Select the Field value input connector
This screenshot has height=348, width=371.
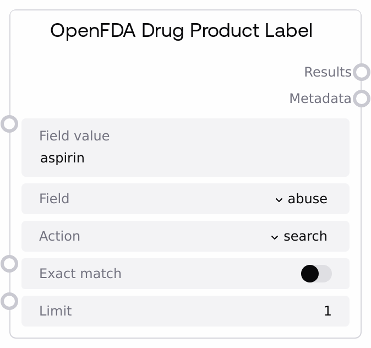[10, 123]
